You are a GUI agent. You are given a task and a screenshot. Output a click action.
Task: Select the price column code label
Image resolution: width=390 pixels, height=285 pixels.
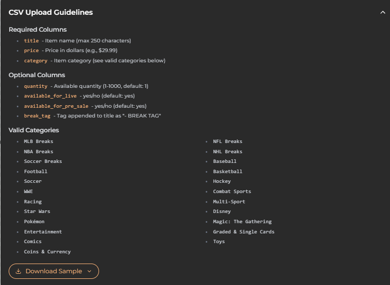point(31,51)
